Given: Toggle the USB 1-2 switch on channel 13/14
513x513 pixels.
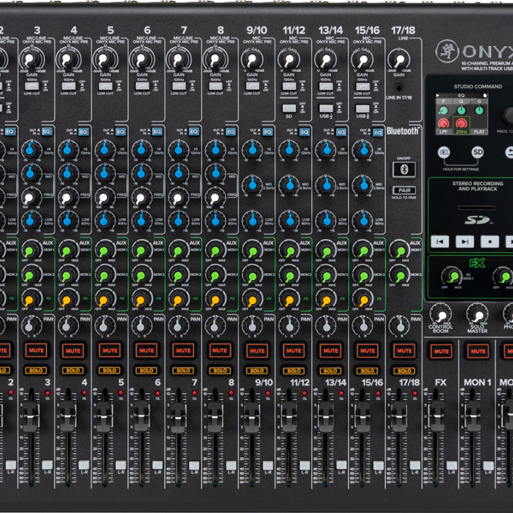Looking at the screenshot, I should 326,108.
